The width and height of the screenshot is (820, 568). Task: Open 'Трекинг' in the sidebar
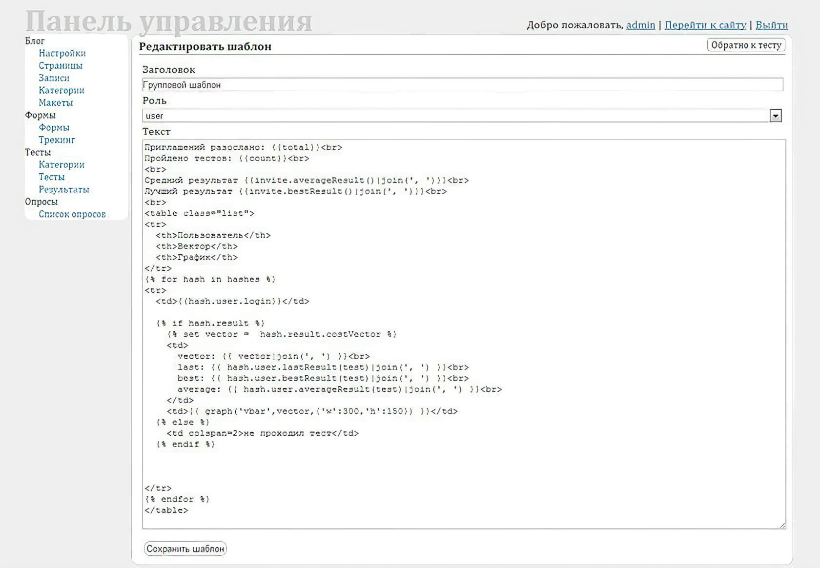(x=57, y=140)
